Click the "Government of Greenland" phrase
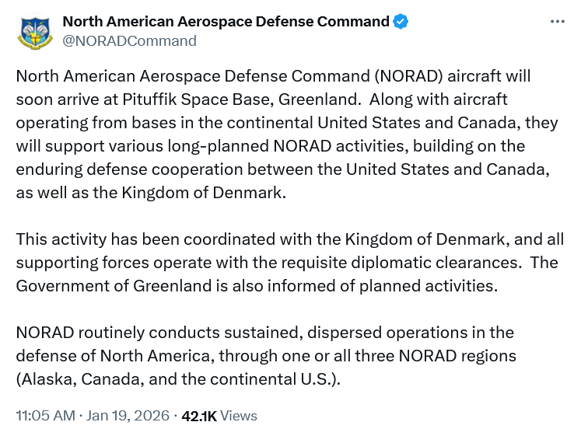The width and height of the screenshot is (581, 436). [114, 285]
